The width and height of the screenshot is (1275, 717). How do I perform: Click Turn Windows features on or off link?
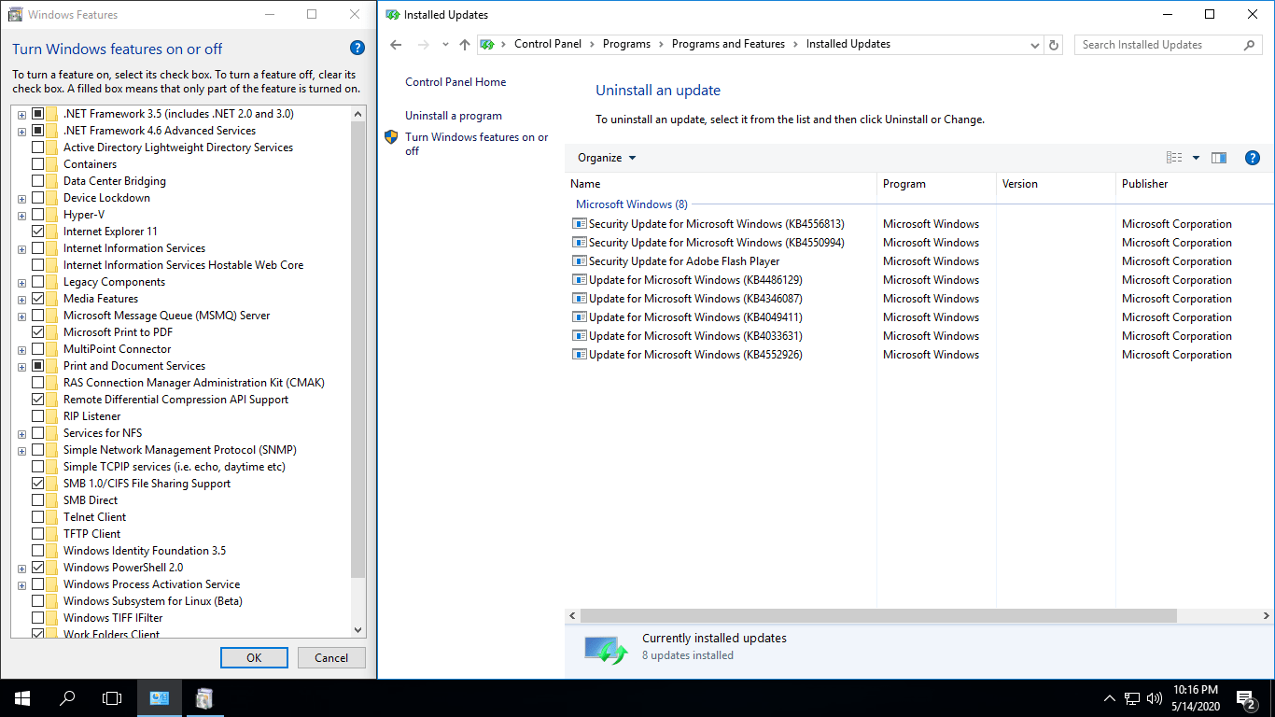point(477,144)
